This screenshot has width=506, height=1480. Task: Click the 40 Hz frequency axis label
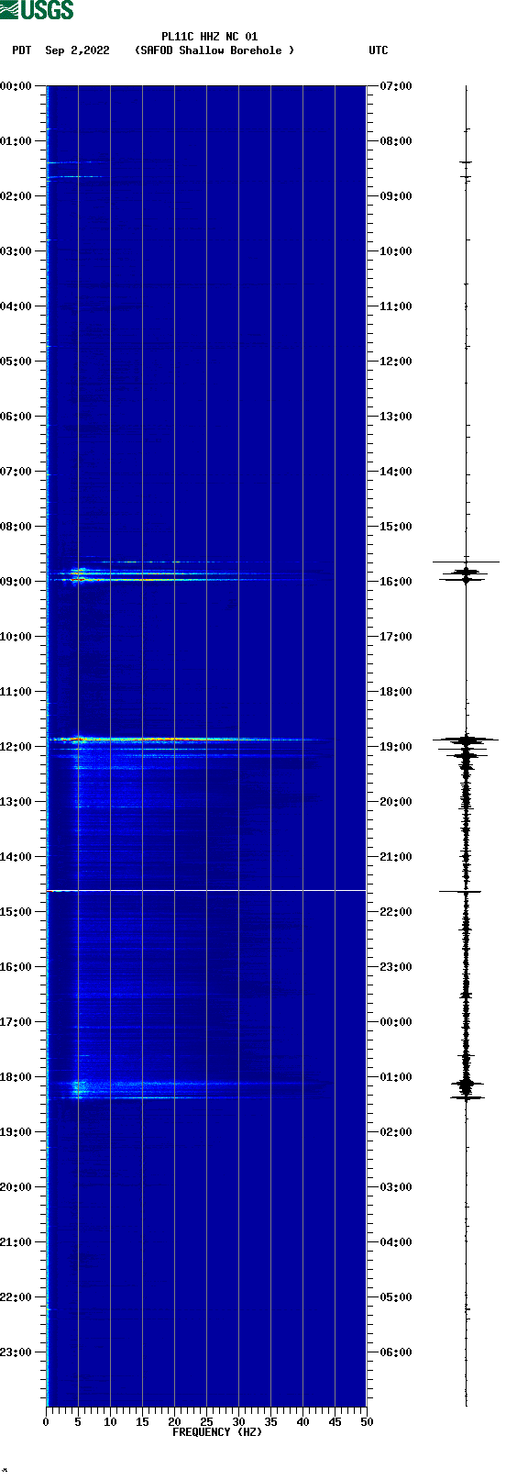pyautogui.click(x=302, y=1422)
